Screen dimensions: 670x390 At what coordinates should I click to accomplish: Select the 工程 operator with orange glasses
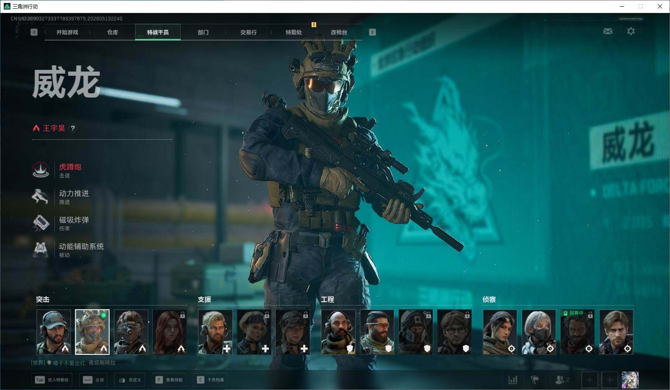tap(377, 332)
